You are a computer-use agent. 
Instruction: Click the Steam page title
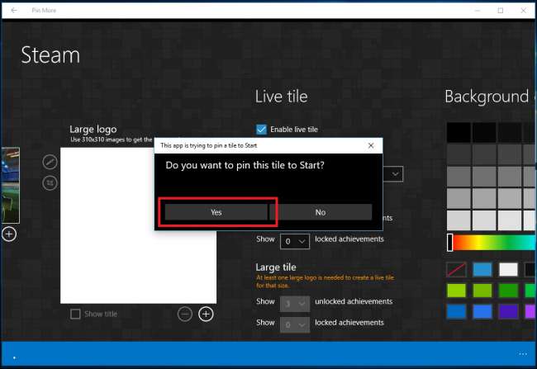click(x=50, y=54)
